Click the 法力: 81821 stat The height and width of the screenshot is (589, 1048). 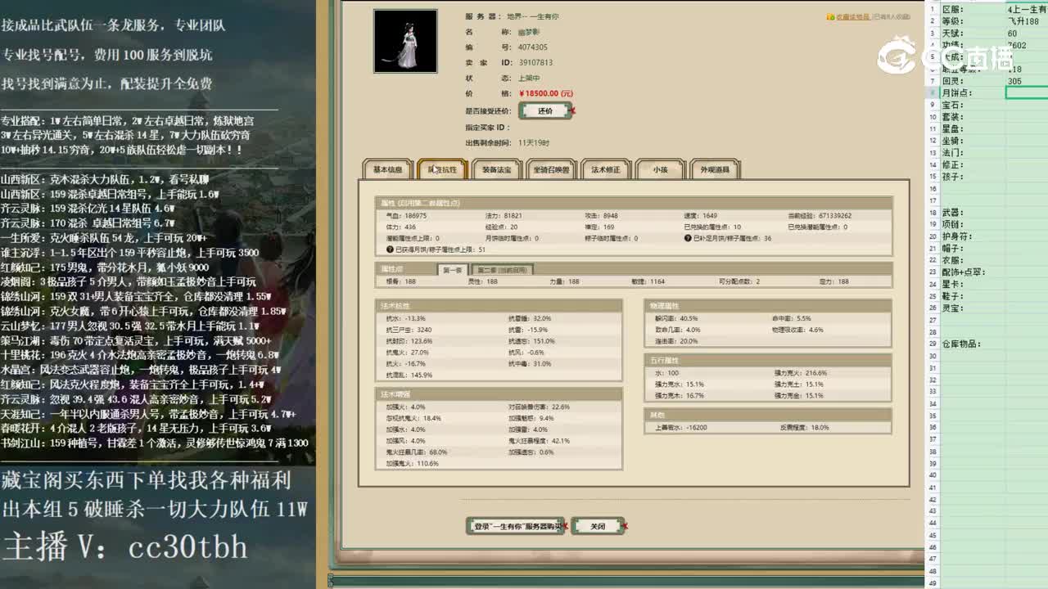click(504, 216)
